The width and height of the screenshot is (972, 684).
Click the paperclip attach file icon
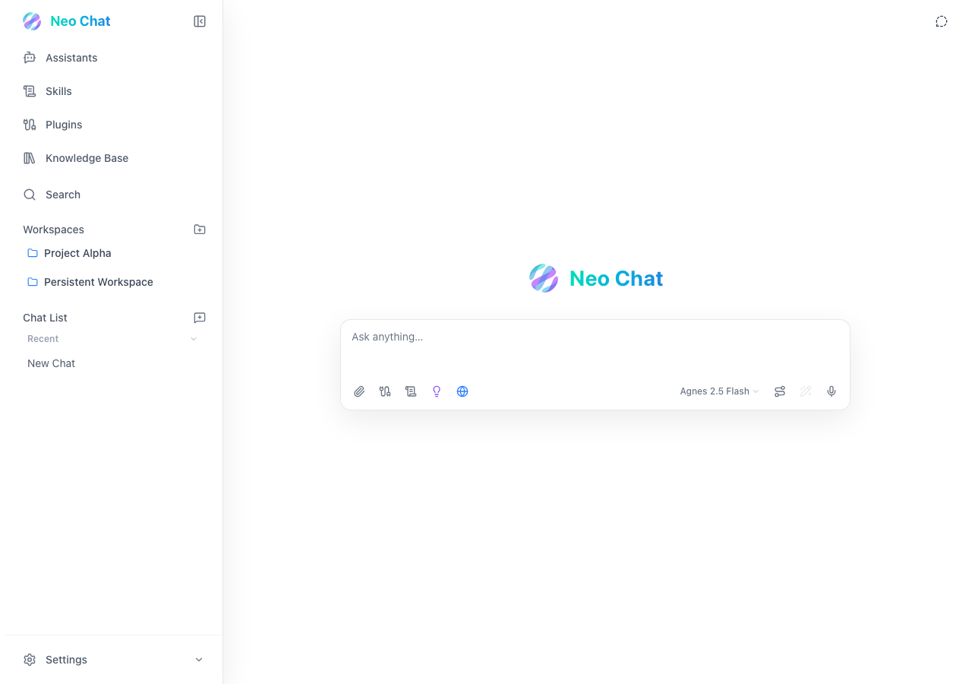tap(359, 391)
